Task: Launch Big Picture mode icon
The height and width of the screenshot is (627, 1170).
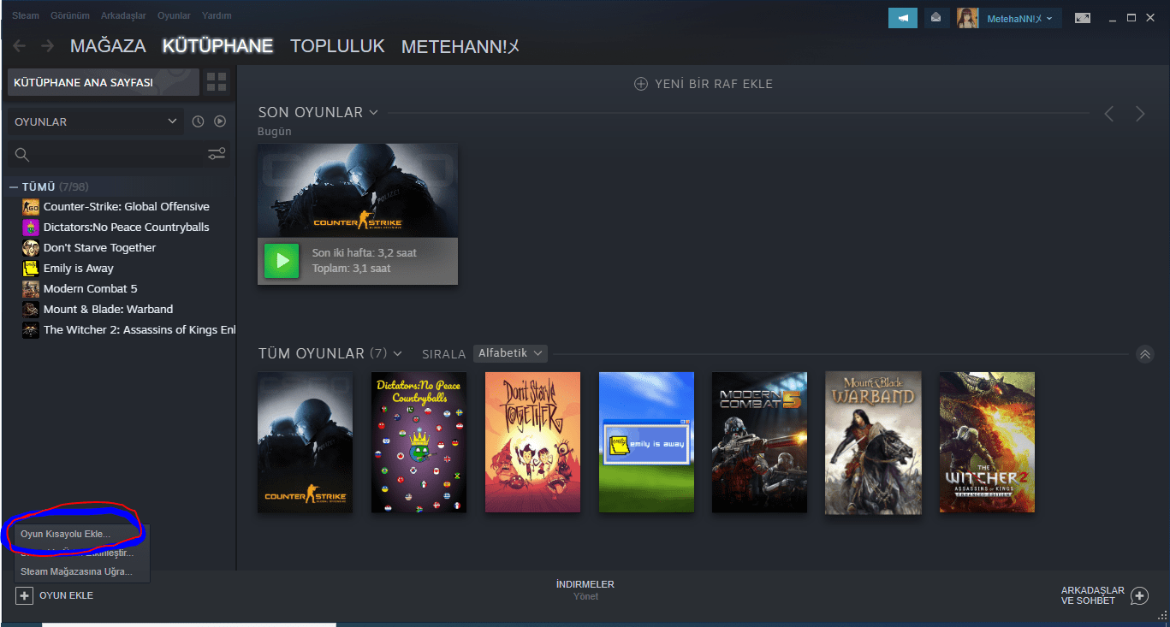Action: pyautogui.click(x=1083, y=17)
